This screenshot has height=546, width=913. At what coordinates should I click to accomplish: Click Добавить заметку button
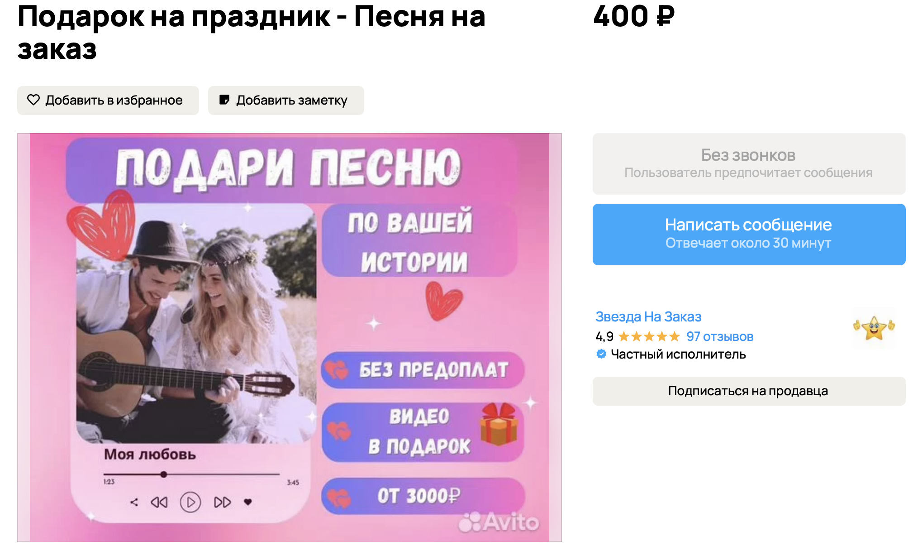(286, 100)
